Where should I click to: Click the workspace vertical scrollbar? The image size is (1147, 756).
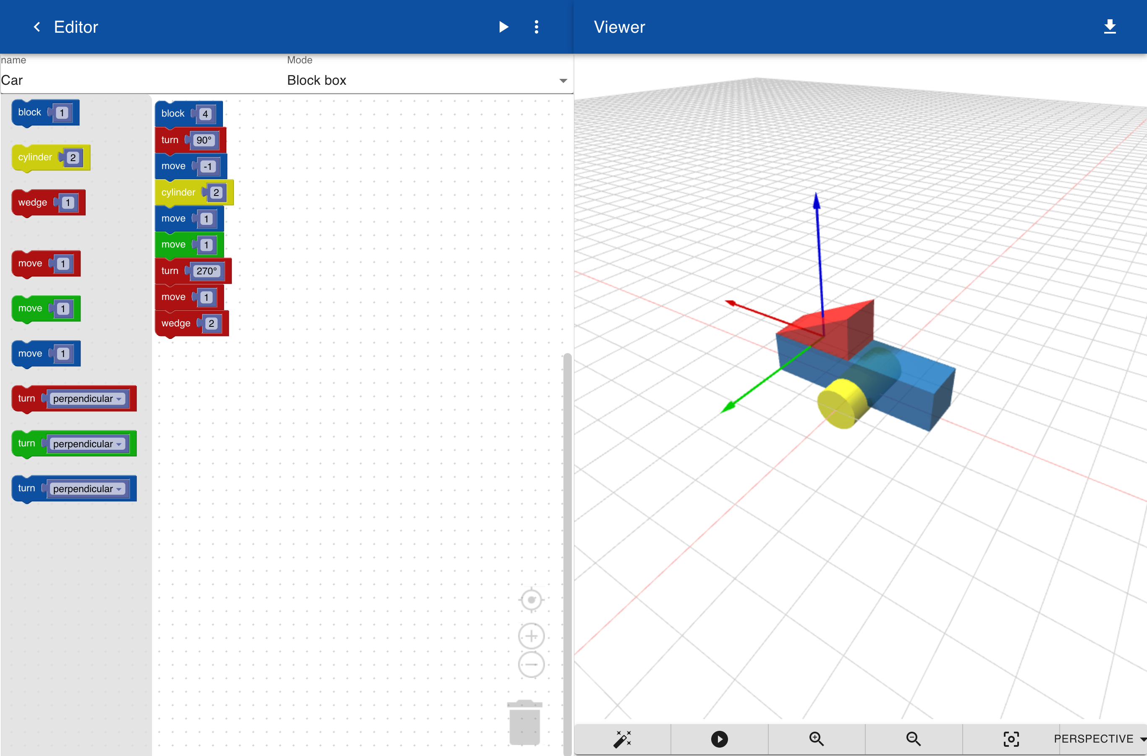point(568,555)
